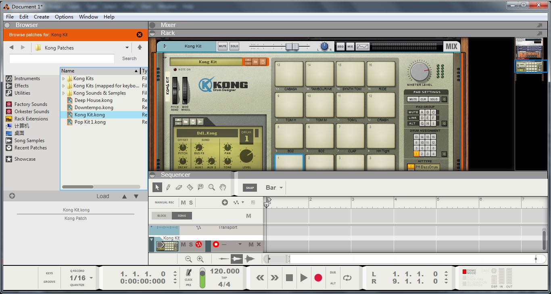Click the Add Track plus icon
This screenshot has height=294, width=551.
tap(225, 203)
